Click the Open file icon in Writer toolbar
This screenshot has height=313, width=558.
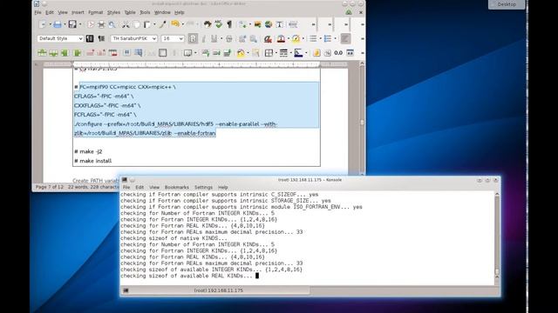click(x=58, y=24)
